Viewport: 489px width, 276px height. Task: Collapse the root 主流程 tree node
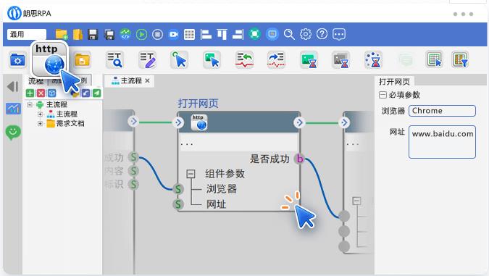pos(30,105)
